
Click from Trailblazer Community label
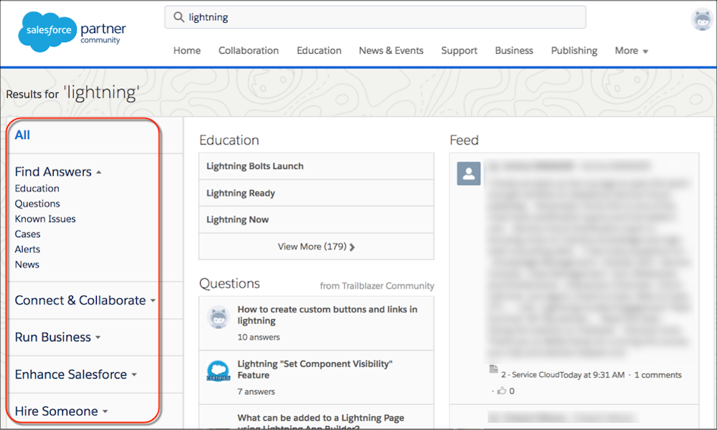(377, 286)
